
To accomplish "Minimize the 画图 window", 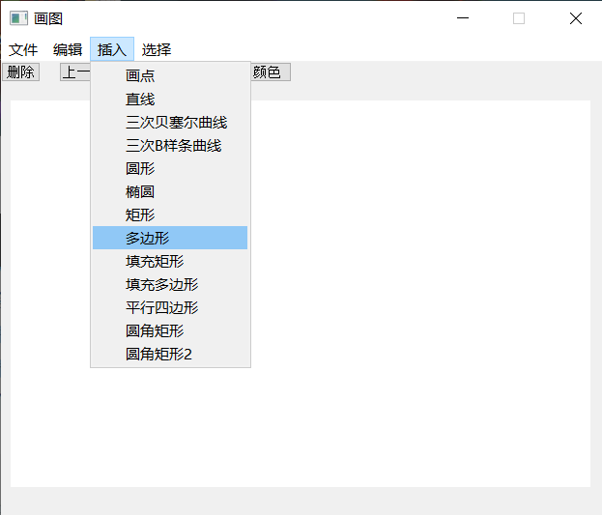I will point(463,18).
